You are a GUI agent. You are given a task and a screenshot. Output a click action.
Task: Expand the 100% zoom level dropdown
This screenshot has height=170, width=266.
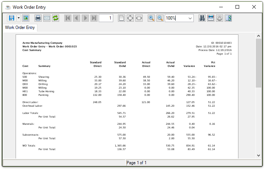[x=190, y=18]
